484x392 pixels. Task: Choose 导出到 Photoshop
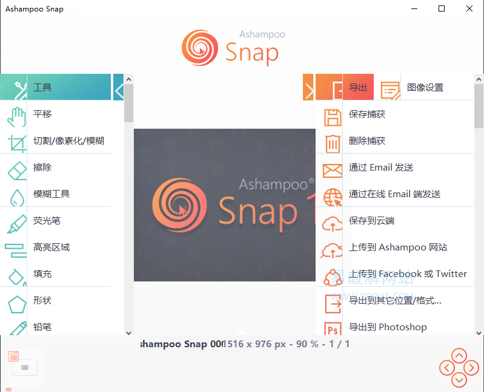click(388, 327)
